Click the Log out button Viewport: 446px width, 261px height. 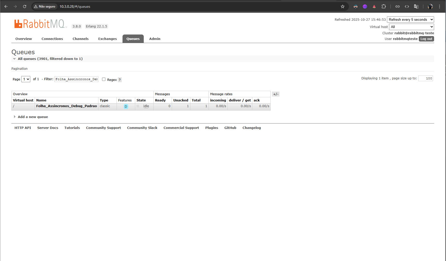(x=426, y=39)
